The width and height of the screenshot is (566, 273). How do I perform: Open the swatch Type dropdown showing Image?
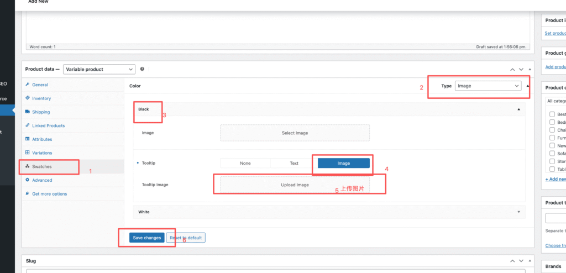[x=488, y=86]
